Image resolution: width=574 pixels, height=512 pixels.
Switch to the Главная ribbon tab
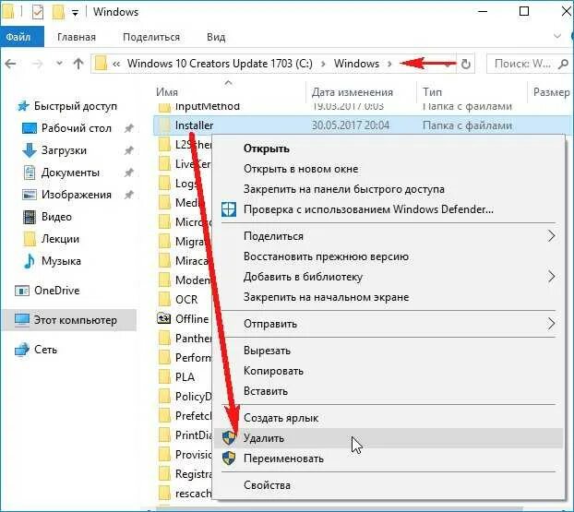click(x=77, y=37)
